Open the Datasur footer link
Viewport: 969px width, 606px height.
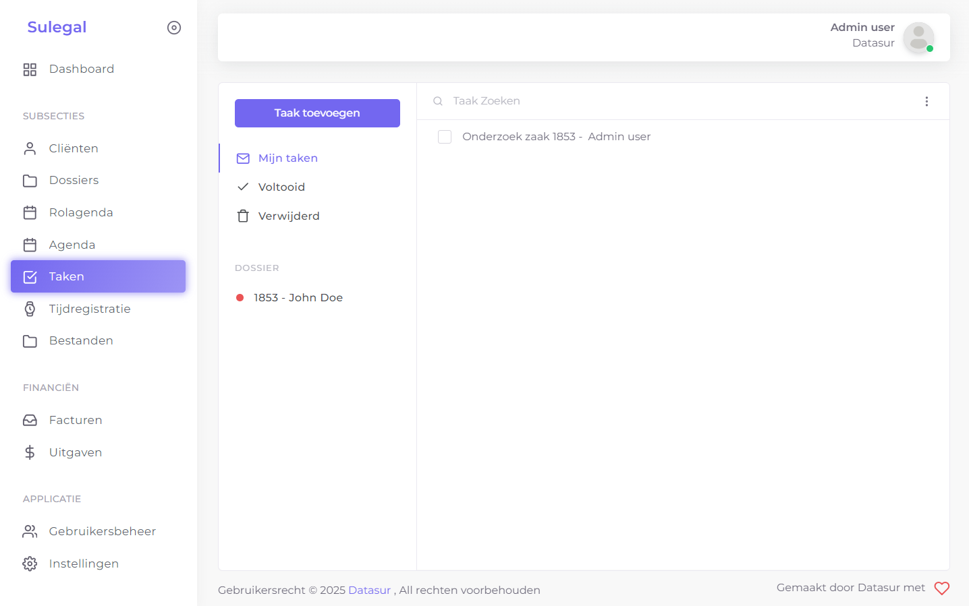[369, 590]
